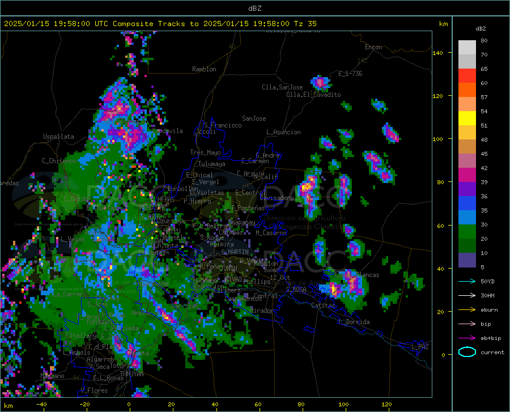Screen dimensions: 510x412
Task: Click the Uspallata place label
Action: click(58, 137)
